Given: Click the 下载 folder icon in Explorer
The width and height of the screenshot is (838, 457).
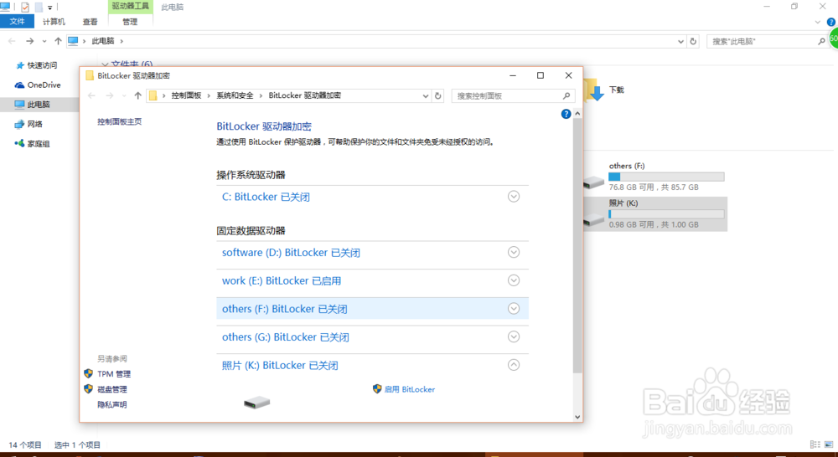Looking at the screenshot, I should (x=594, y=90).
